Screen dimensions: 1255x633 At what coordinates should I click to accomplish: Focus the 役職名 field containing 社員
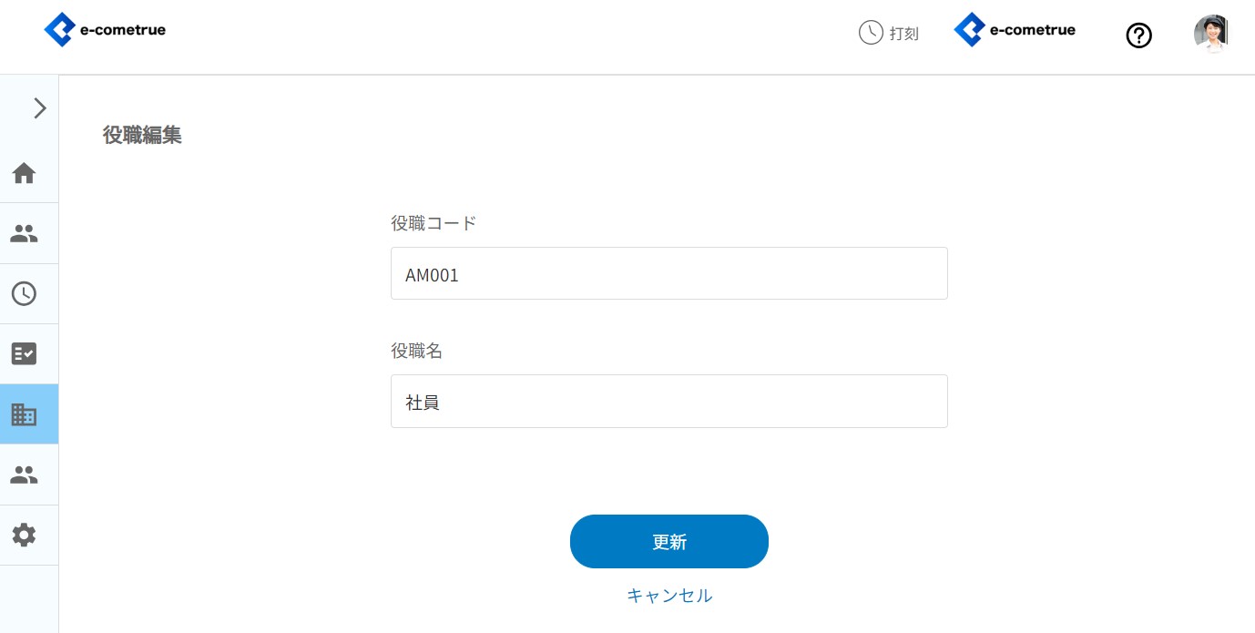[x=668, y=401]
